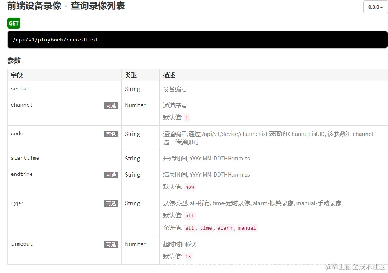388x273 pixels.
Task: Click the 设备编号 description text
Action: (x=175, y=89)
